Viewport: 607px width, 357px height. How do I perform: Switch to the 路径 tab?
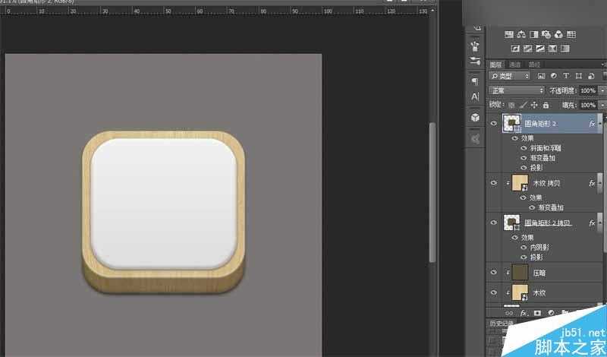pos(534,65)
